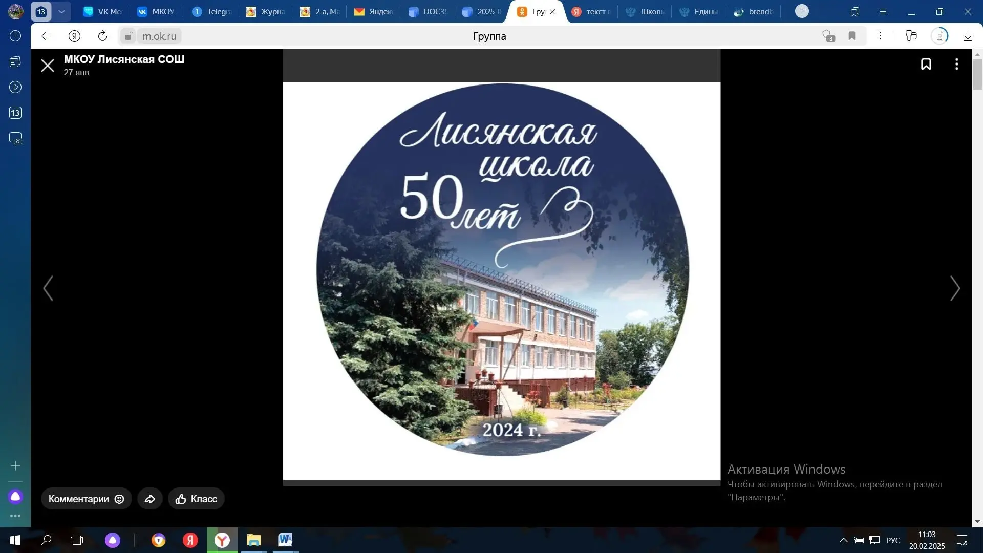Show hidden system tray icons chevron

(843, 540)
